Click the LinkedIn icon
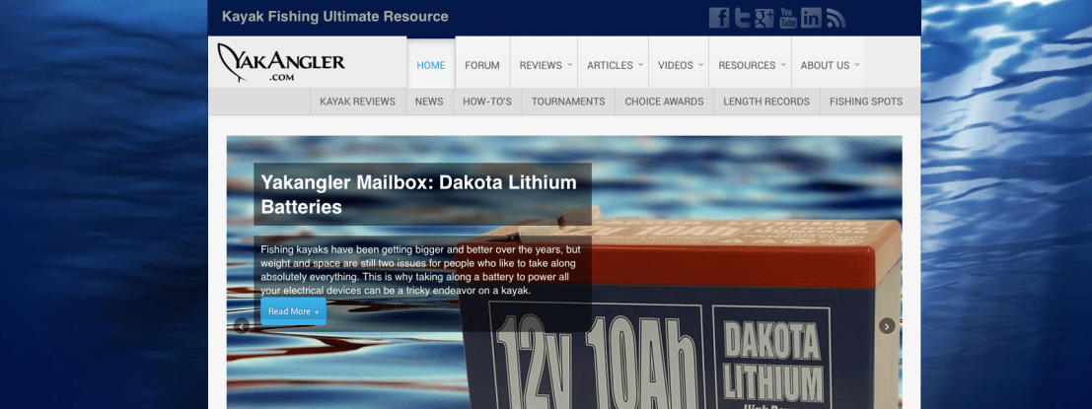This screenshot has width=1092, height=409. tap(811, 18)
